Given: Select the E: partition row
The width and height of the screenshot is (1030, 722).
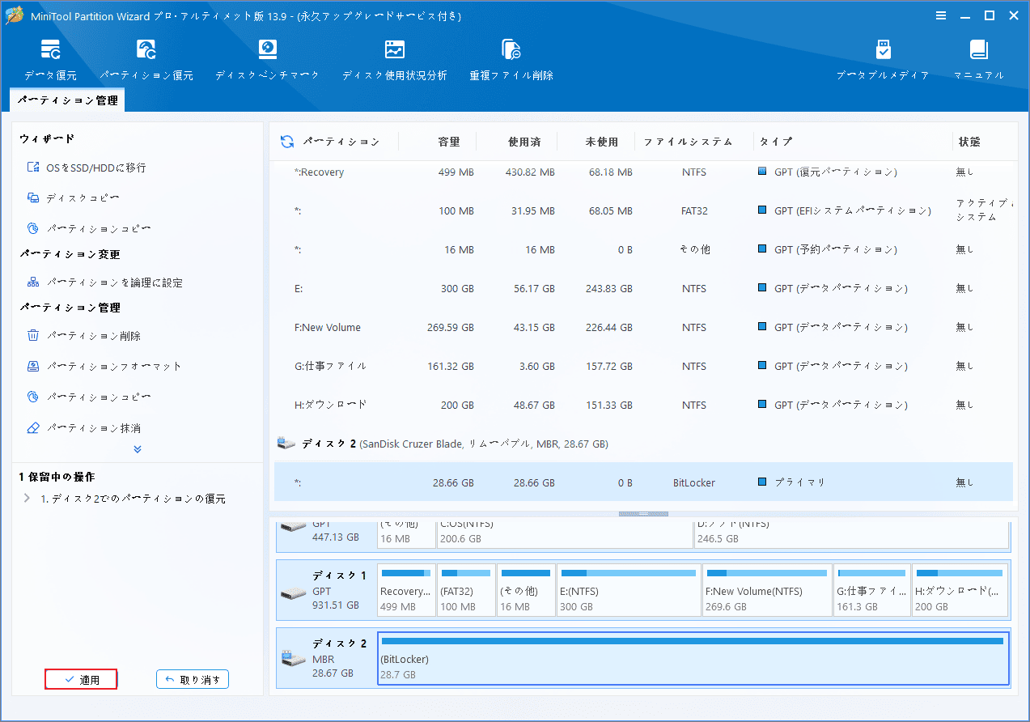Looking at the screenshot, I should 643,288.
